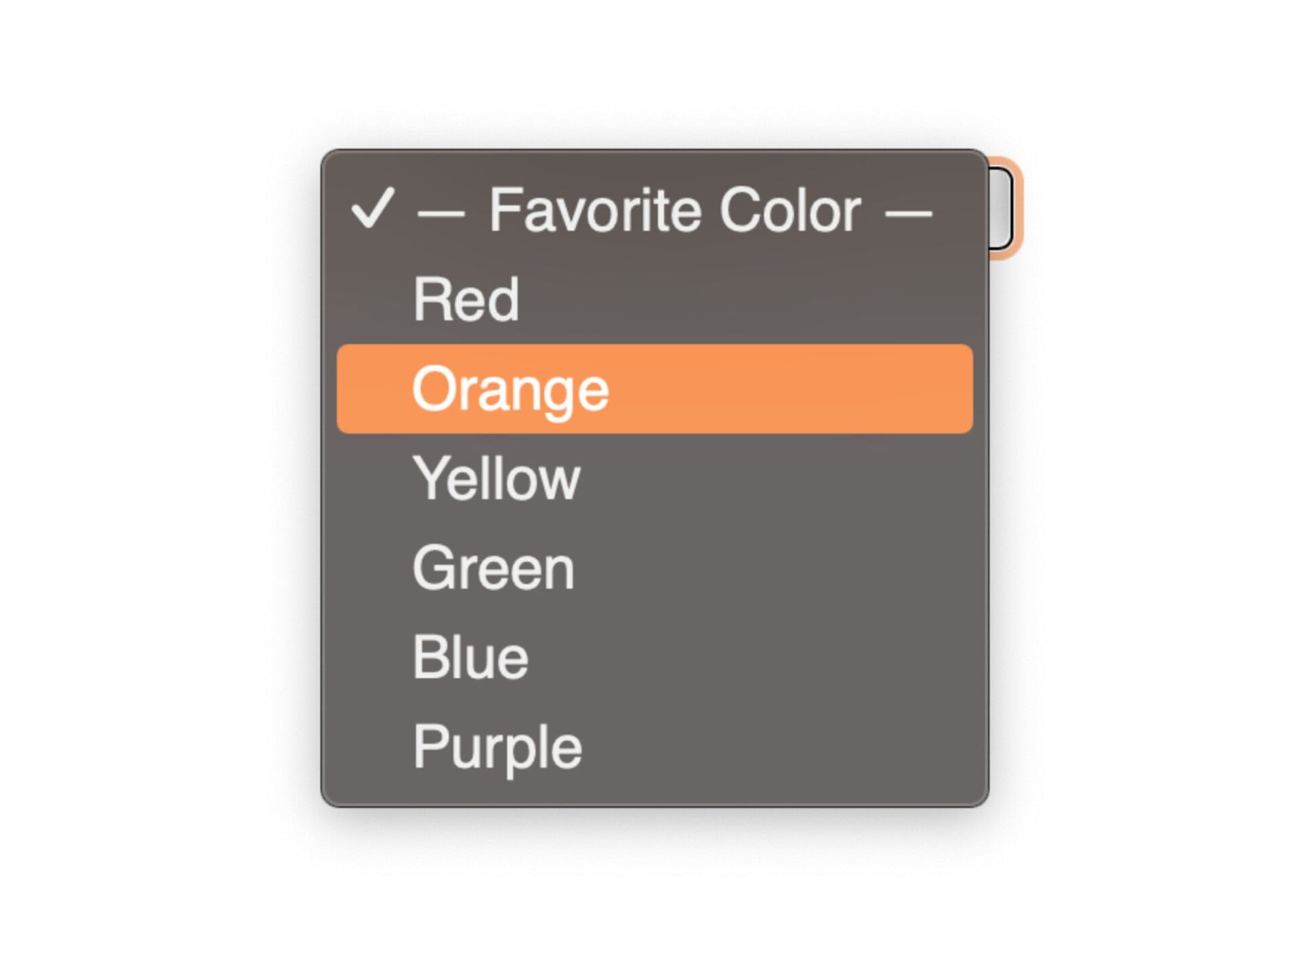1301x975 pixels.
Task: Set the dropdown value to Yellow
Action: pos(497,478)
